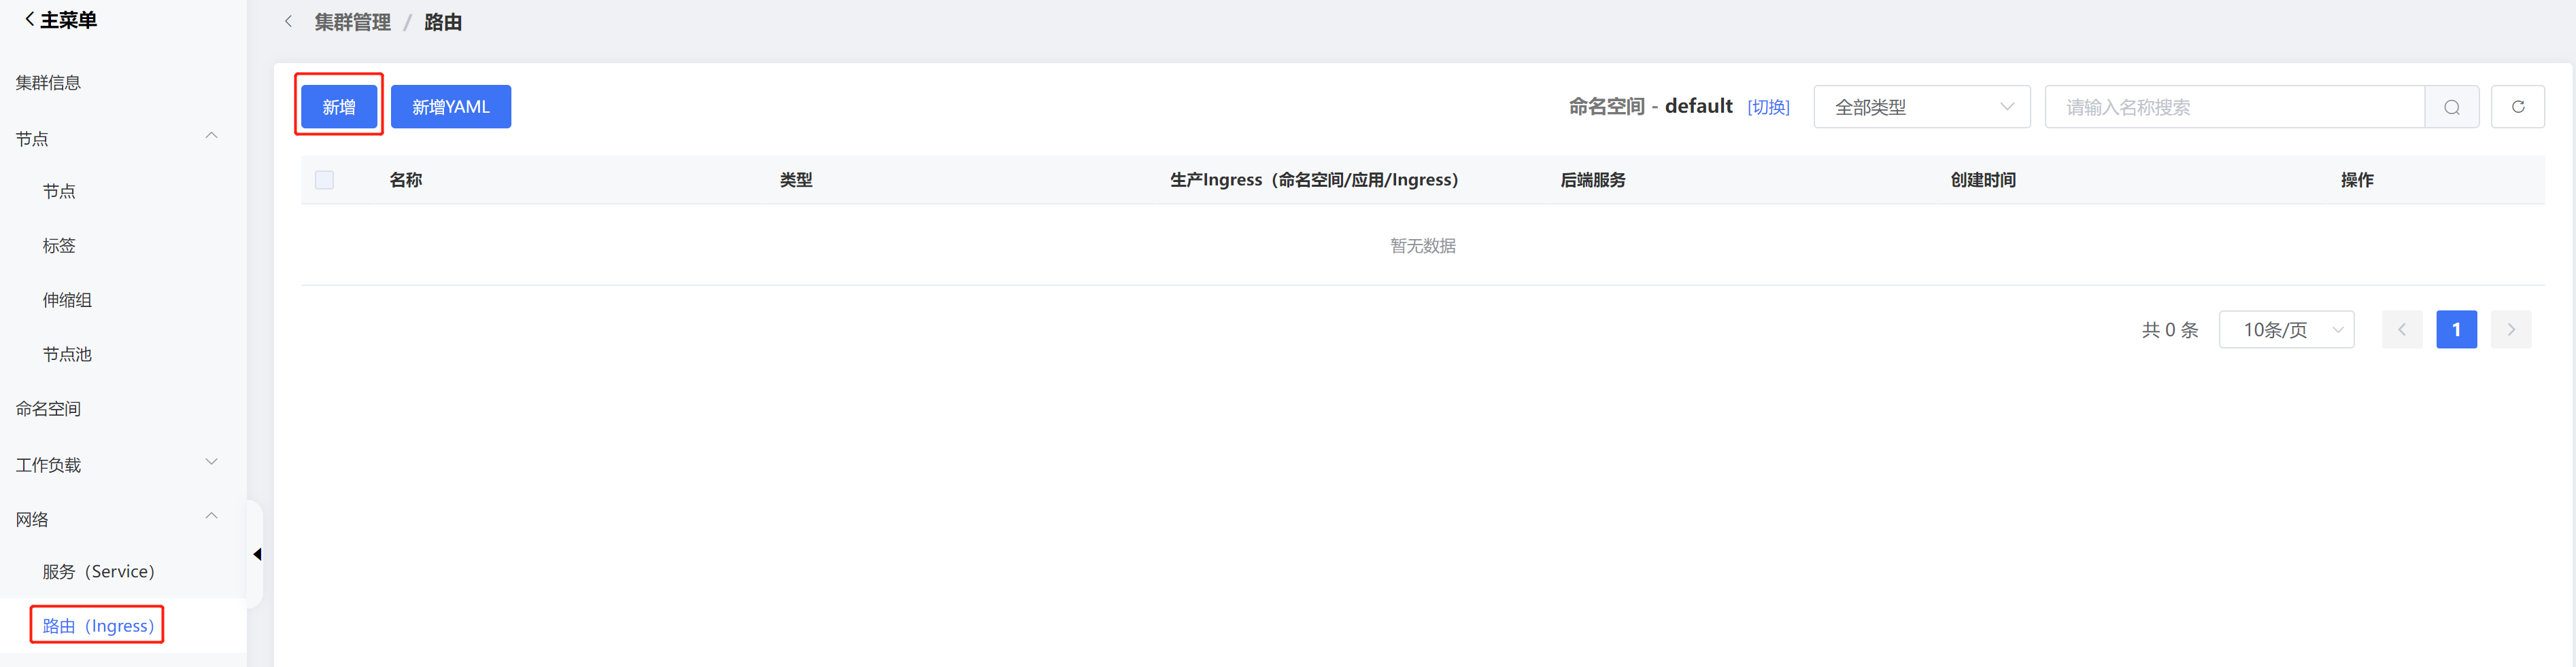Toggle the select-all checkbox in table header
2576x667 pixels.
[x=324, y=180]
